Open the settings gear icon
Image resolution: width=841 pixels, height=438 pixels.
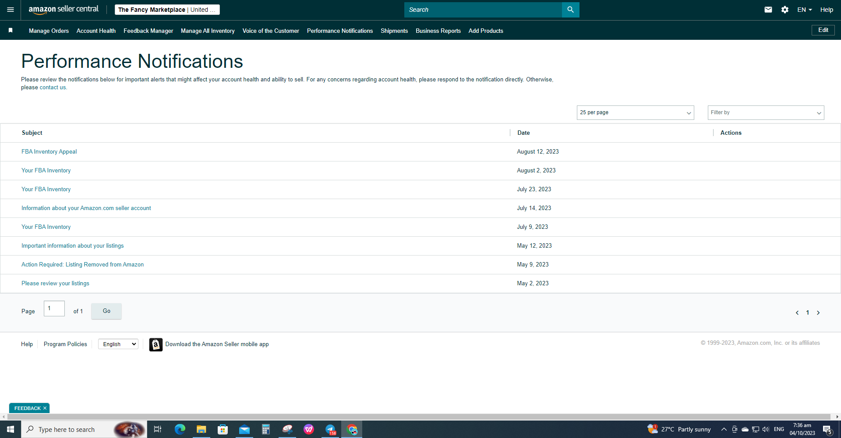pyautogui.click(x=785, y=10)
